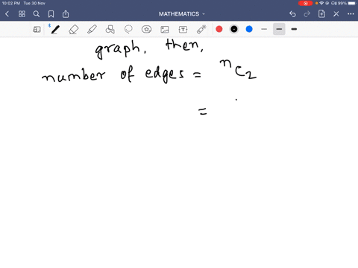Choose the red pen color
Image resolution: width=358 pixels, height=268 pixels.
click(x=219, y=29)
